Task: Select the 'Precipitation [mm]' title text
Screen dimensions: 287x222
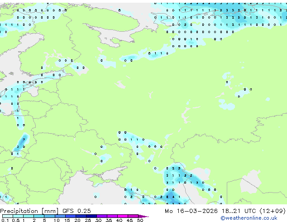Action: 29,211
